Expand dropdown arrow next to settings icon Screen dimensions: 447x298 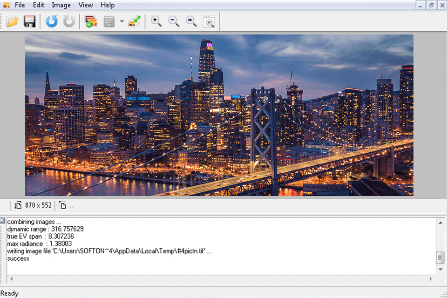tap(122, 21)
